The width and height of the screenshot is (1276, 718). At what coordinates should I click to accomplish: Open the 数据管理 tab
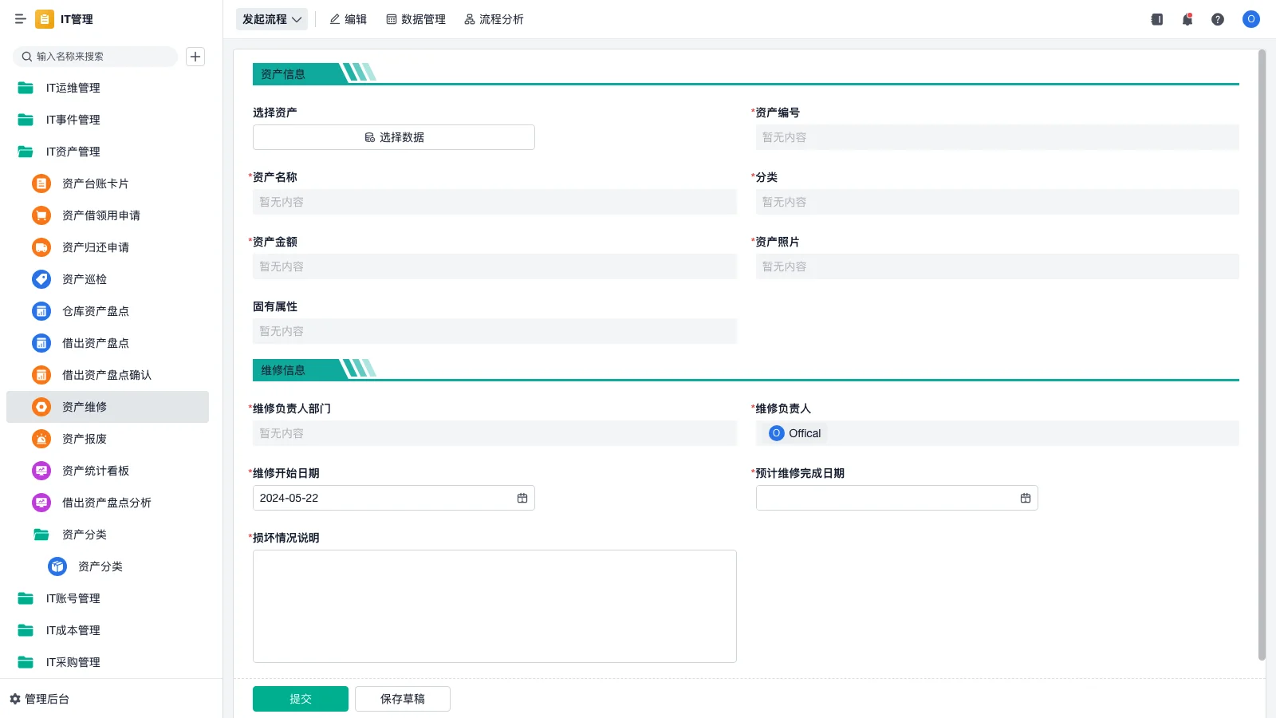point(415,19)
